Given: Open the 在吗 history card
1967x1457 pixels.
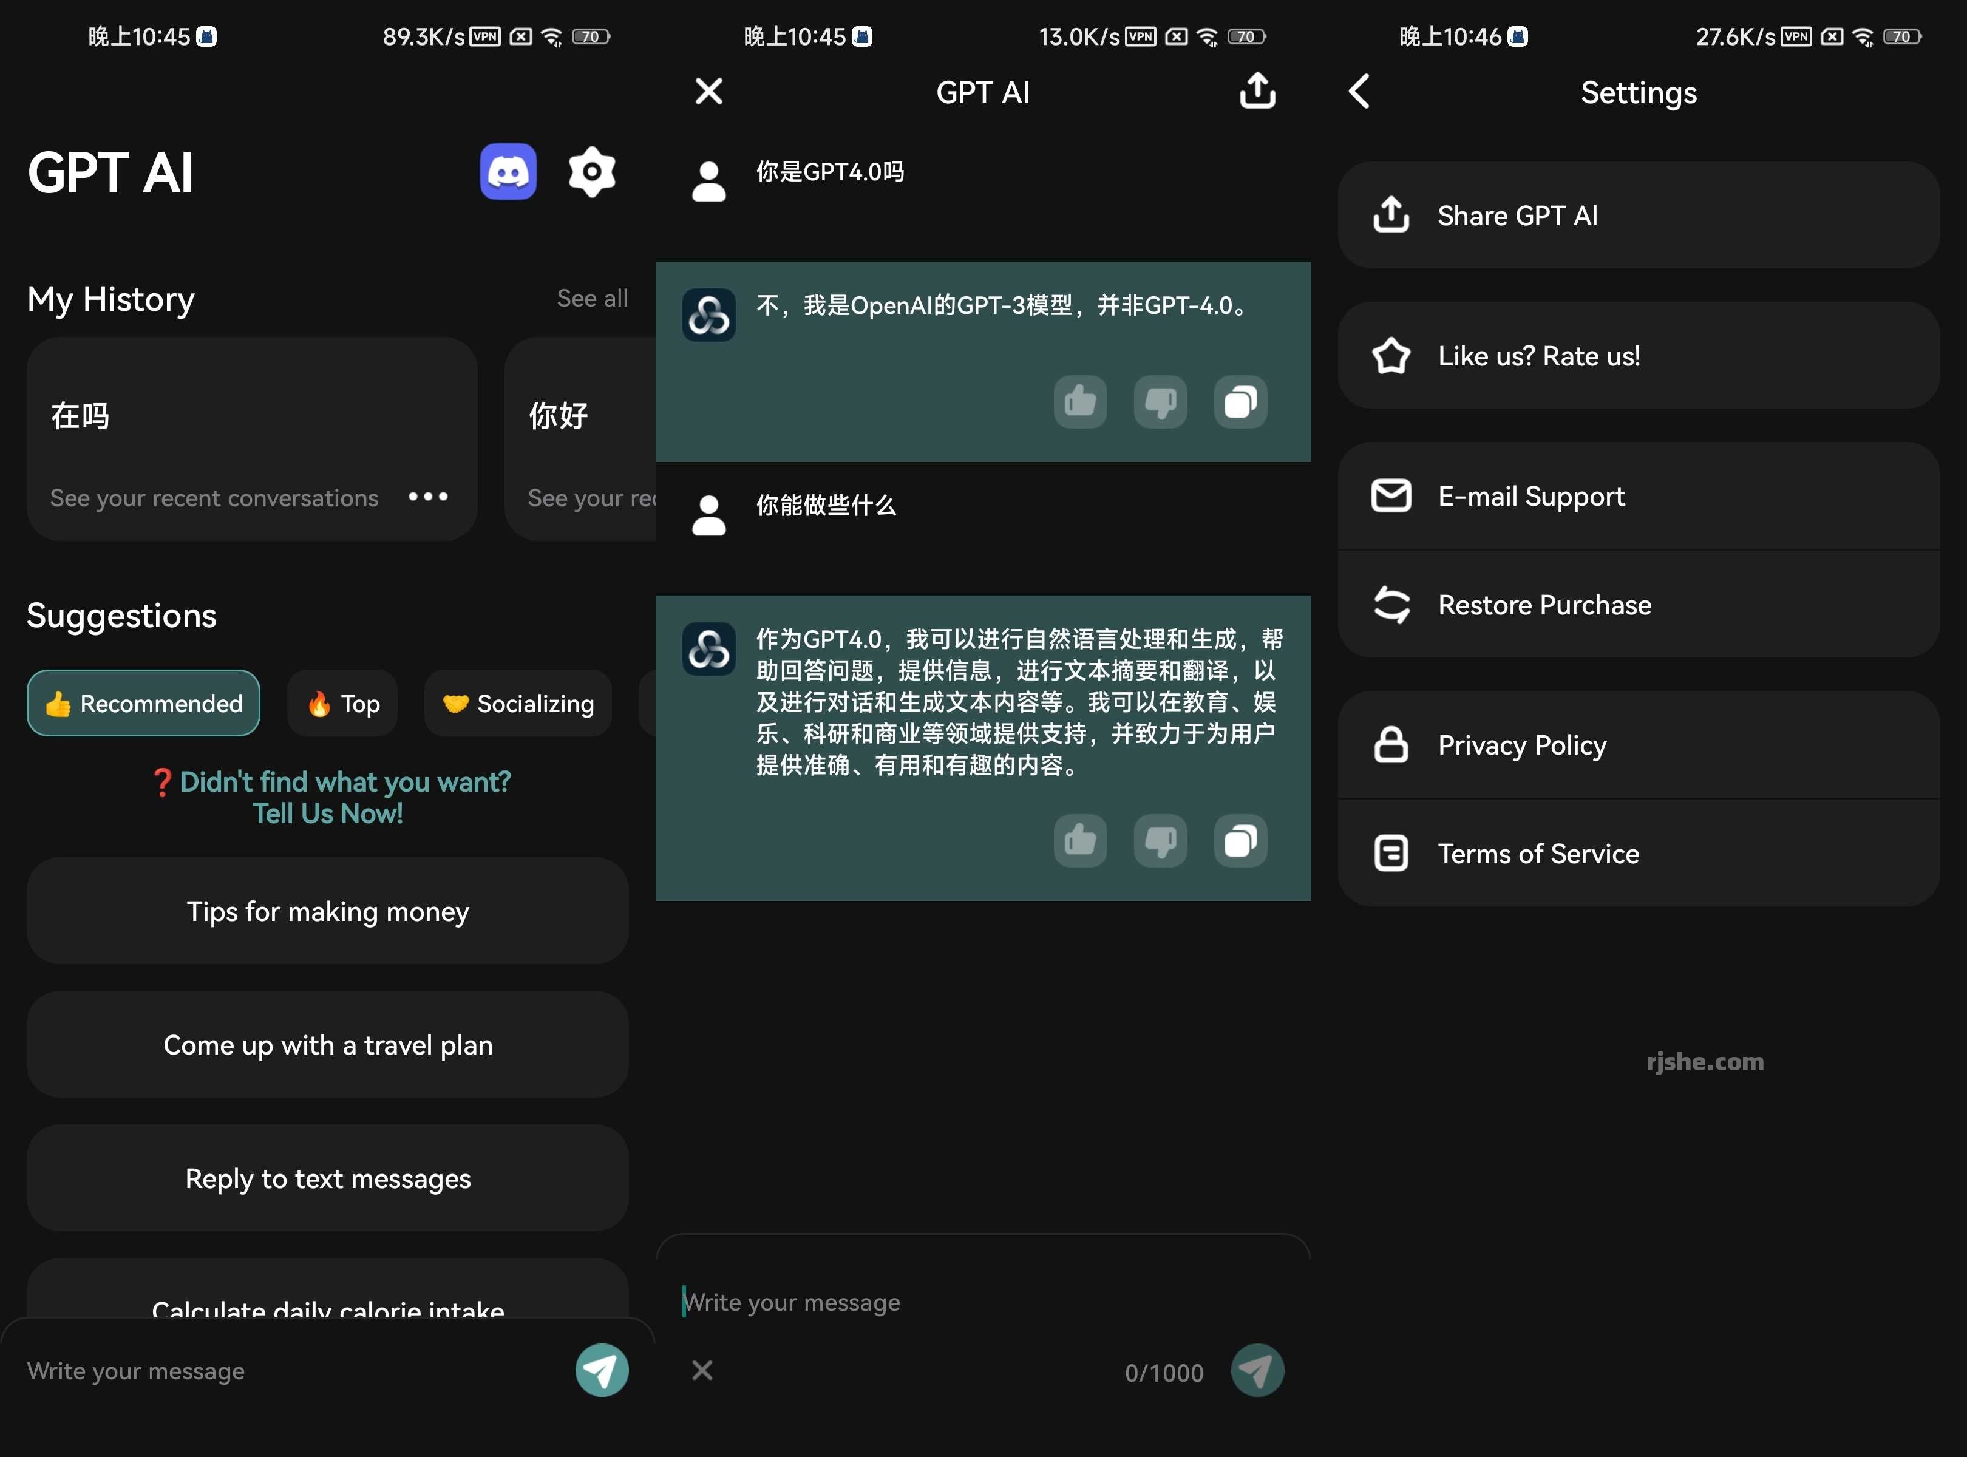Looking at the screenshot, I should (253, 438).
